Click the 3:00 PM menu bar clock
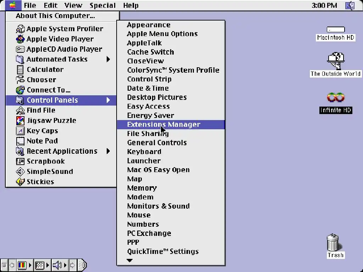Screen dimensions: 363x272 pyautogui.click(x=324, y=5)
